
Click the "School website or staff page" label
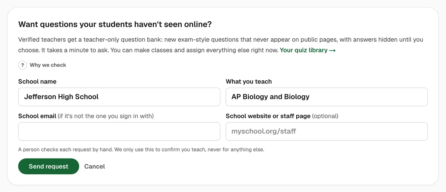tap(268, 116)
